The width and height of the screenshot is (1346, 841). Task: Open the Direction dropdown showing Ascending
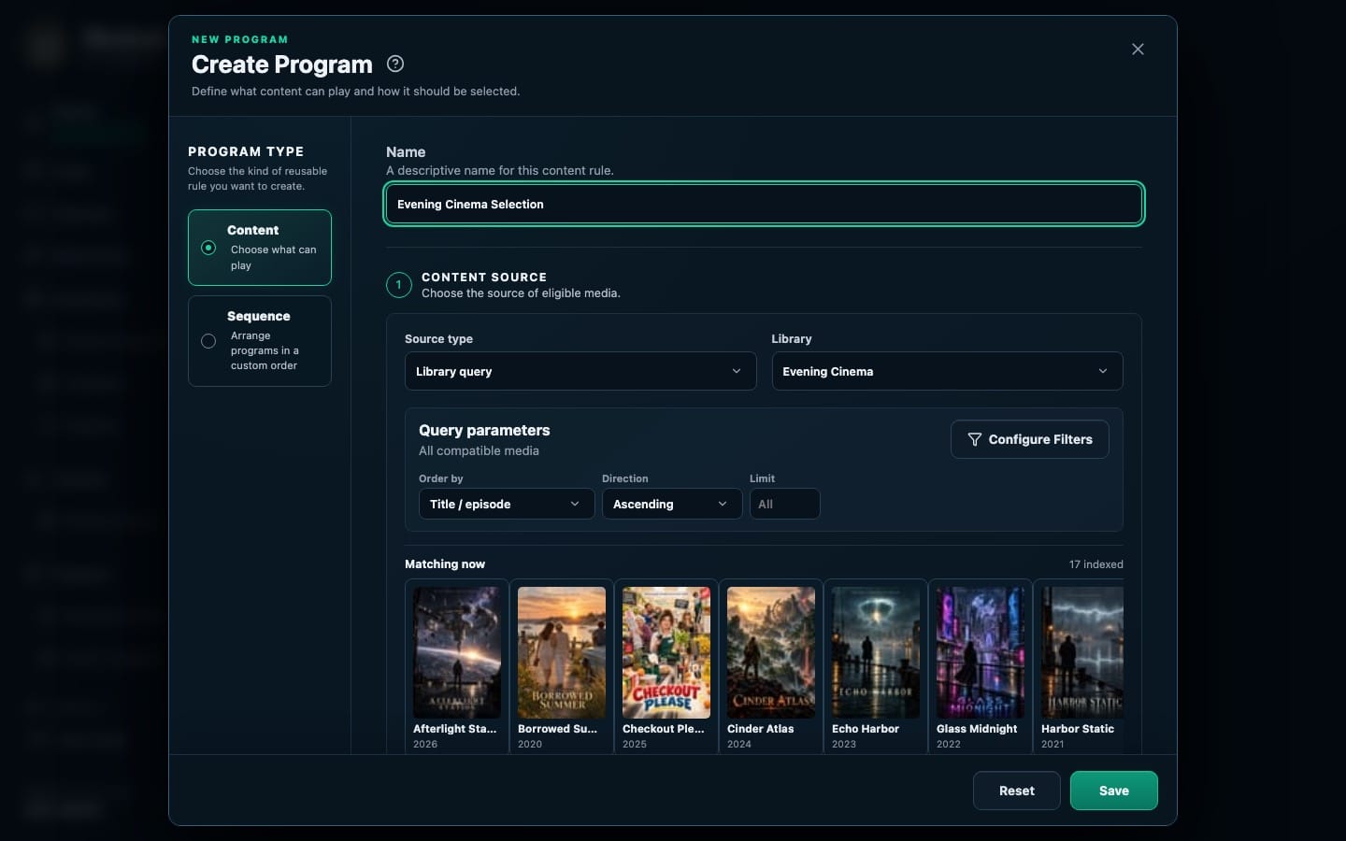click(672, 504)
